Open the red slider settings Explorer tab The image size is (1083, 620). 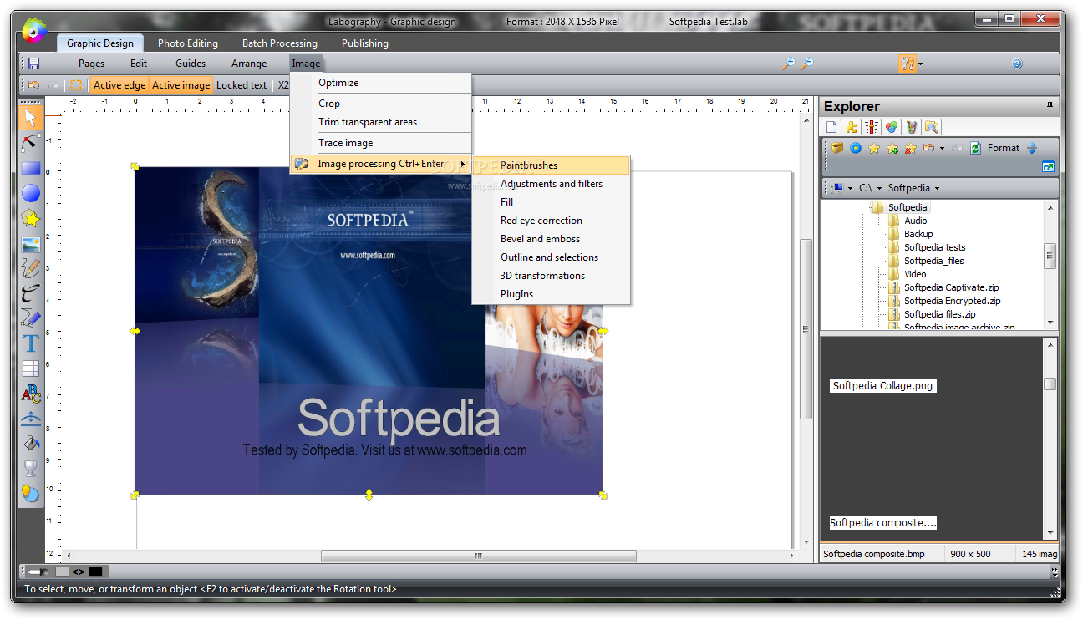pyautogui.click(x=872, y=127)
